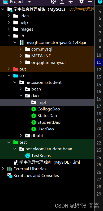Image resolution: width=103 pixels, height=211 pixels.
Task: Select the 学生信息管理系统 project root label
Action: (39, 9)
